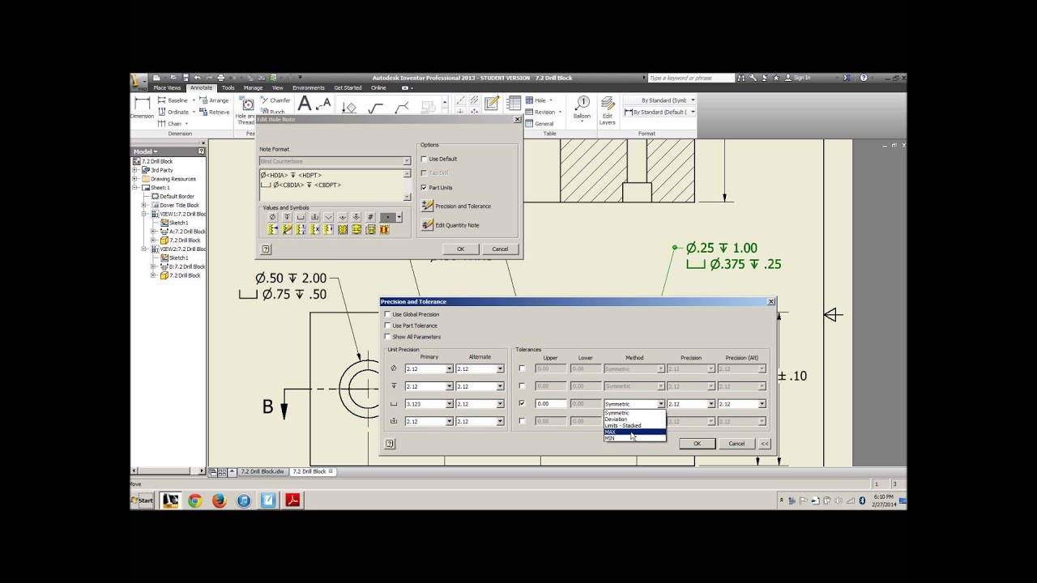This screenshot has width=1037, height=583.
Task: Open Google Chrome from taskbar
Action: (x=194, y=500)
